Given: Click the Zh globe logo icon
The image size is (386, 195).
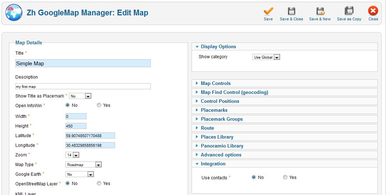Looking at the screenshot, I should [x=14, y=13].
